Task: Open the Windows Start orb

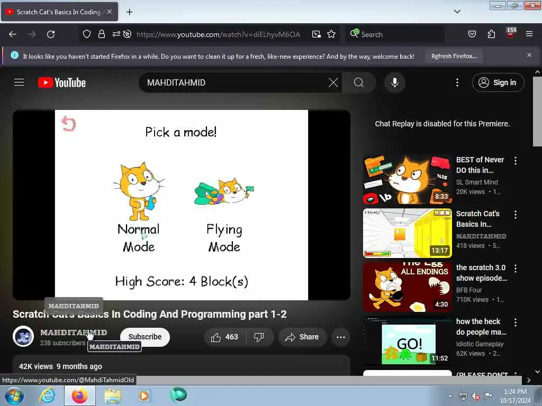Action: tap(14, 395)
